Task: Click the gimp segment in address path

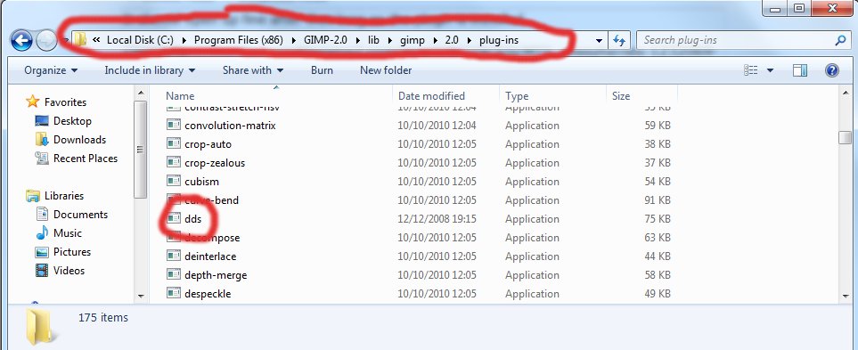Action: 412,40
